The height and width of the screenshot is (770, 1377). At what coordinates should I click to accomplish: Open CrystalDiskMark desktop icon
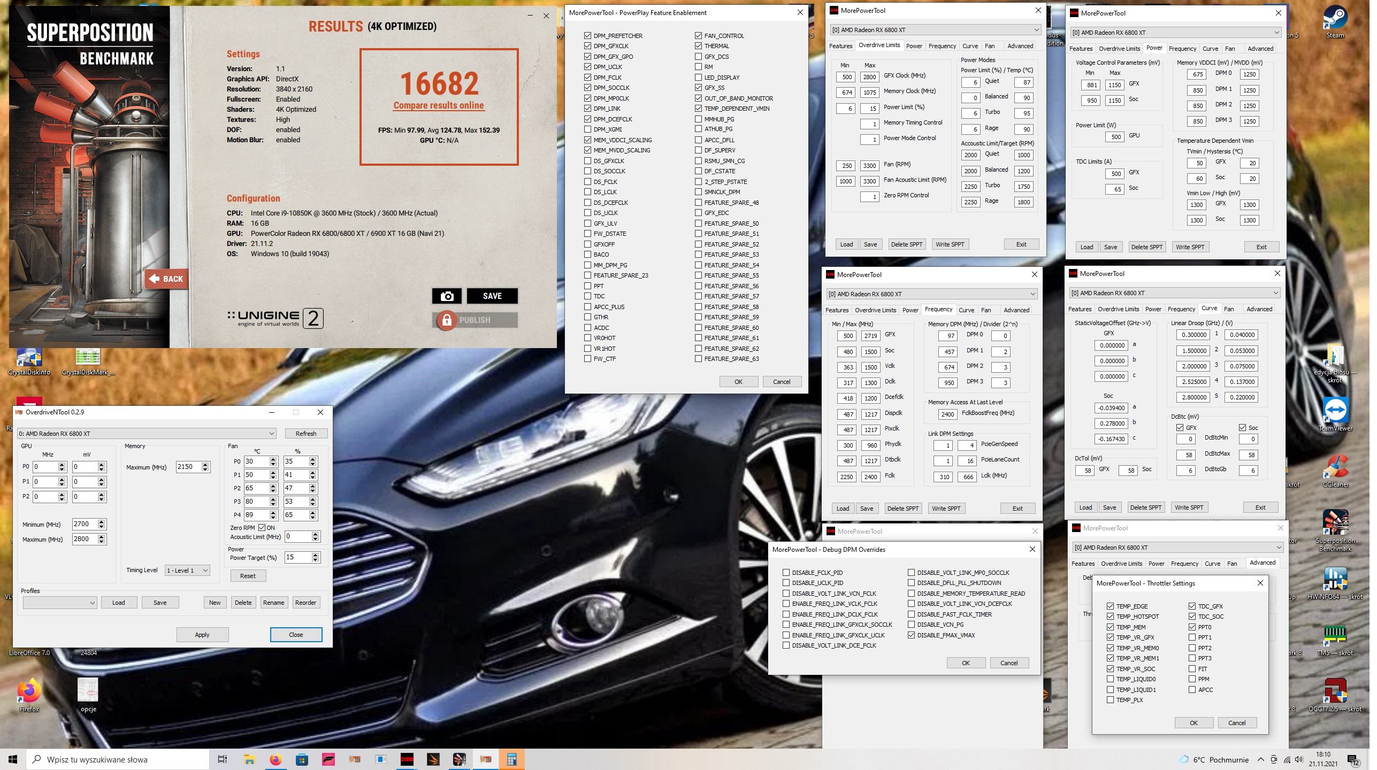[88, 361]
